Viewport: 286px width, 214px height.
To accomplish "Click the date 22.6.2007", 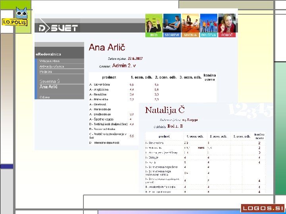I will tap(135, 58).
